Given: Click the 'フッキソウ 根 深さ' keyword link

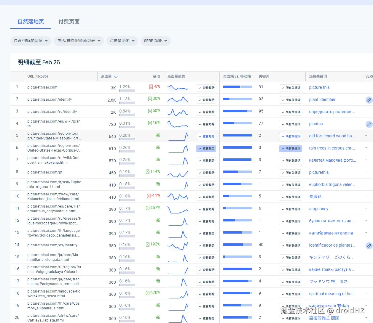Looking at the screenshot, I should (328, 282).
